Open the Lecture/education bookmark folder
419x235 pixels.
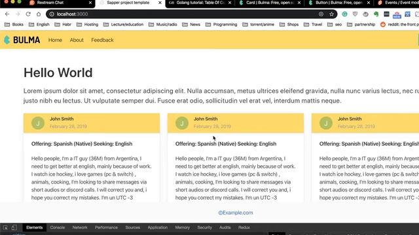[x=124, y=25]
